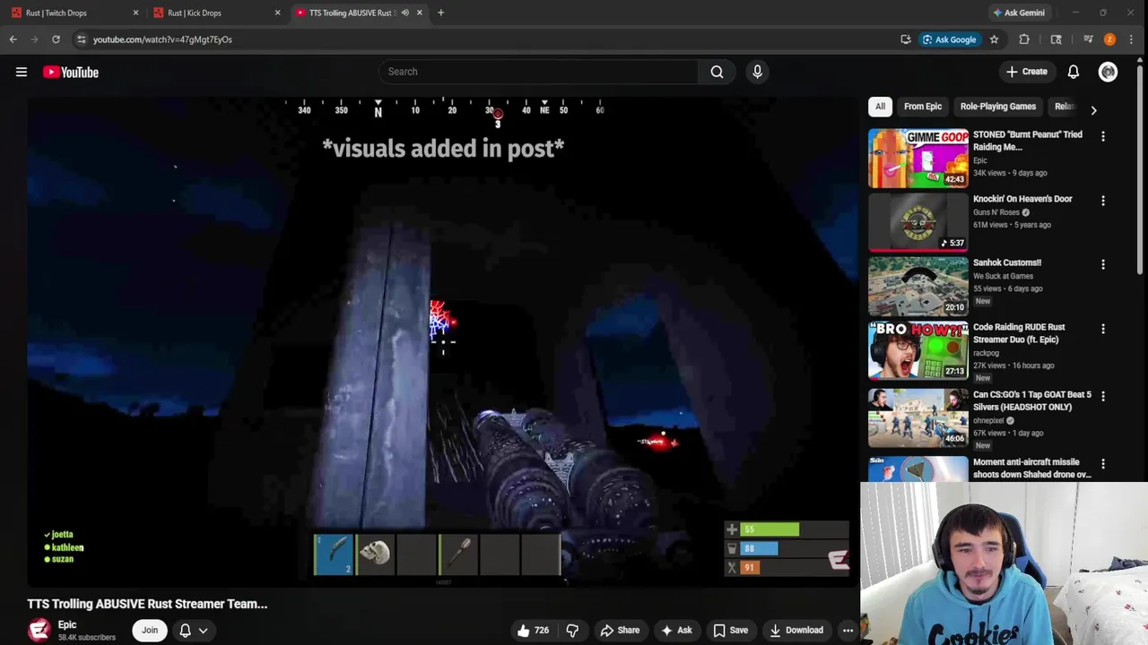This screenshot has height=645, width=1148.
Task: Click the video title text
Action: pos(147,604)
